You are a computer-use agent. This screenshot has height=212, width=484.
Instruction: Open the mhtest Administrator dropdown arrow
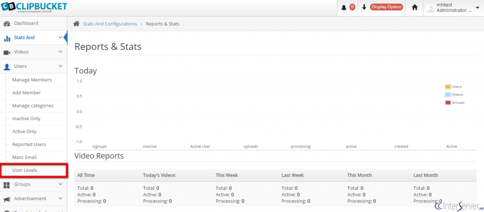click(x=478, y=8)
